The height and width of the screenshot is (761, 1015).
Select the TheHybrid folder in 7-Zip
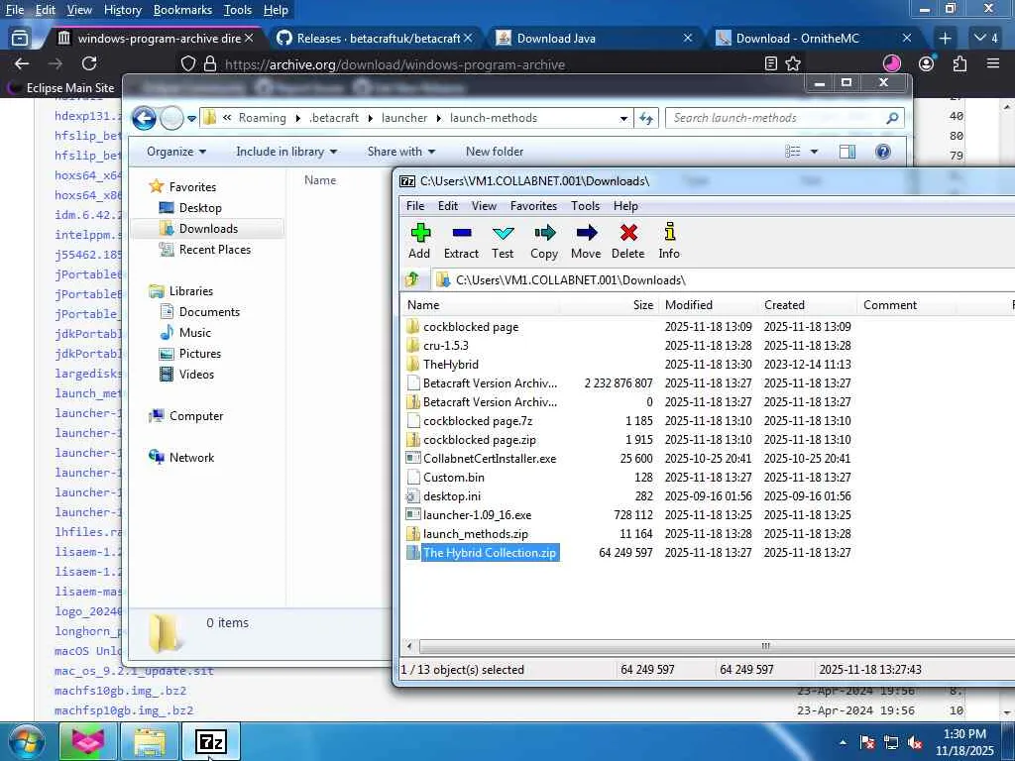(x=451, y=365)
